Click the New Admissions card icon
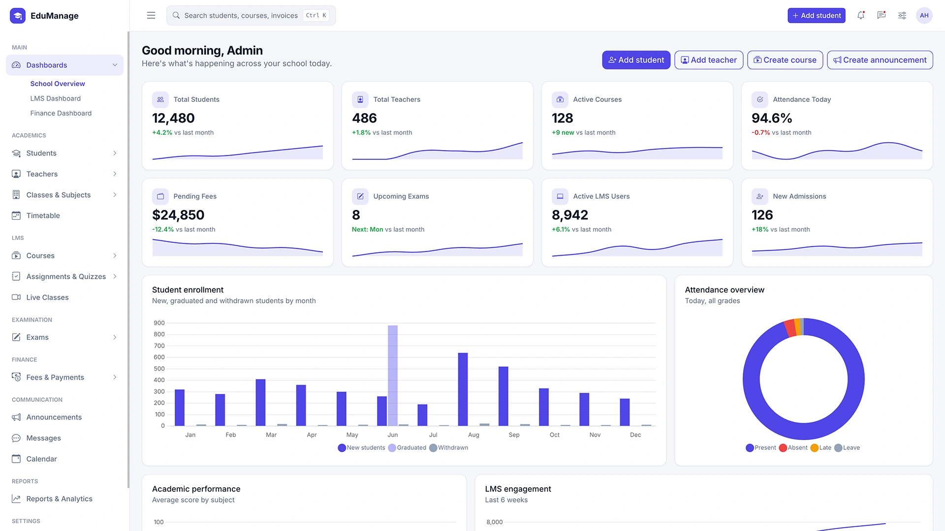This screenshot has width=945, height=531. click(760, 196)
